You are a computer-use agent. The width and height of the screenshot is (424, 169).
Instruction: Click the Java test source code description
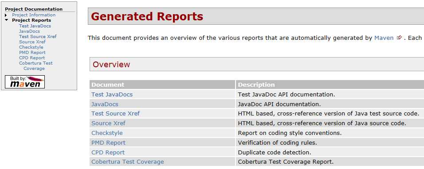pyautogui.click(x=328, y=113)
